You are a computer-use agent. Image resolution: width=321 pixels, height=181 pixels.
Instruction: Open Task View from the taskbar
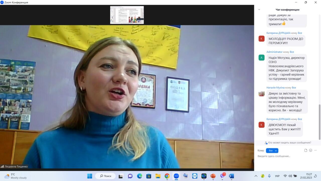coord(121,176)
